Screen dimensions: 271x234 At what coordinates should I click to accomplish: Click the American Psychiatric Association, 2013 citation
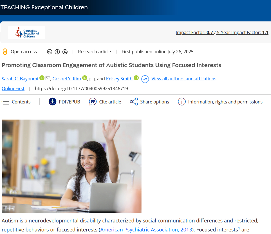pos(146,229)
